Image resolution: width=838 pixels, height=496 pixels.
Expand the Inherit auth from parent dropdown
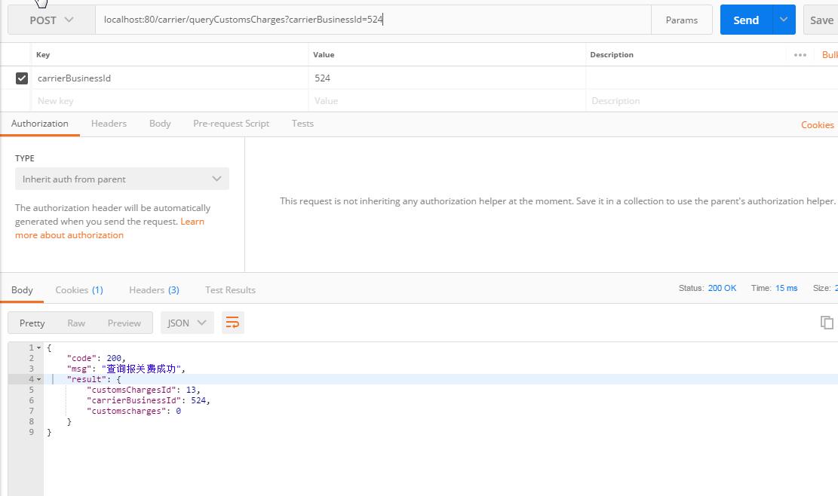122,179
